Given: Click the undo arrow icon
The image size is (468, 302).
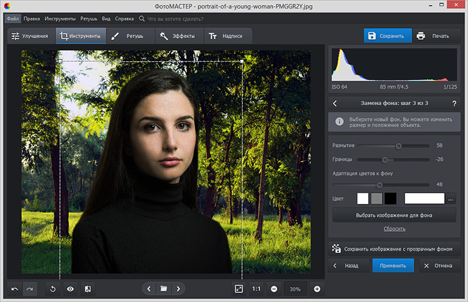Looking at the screenshot, I should (x=14, y=289).
